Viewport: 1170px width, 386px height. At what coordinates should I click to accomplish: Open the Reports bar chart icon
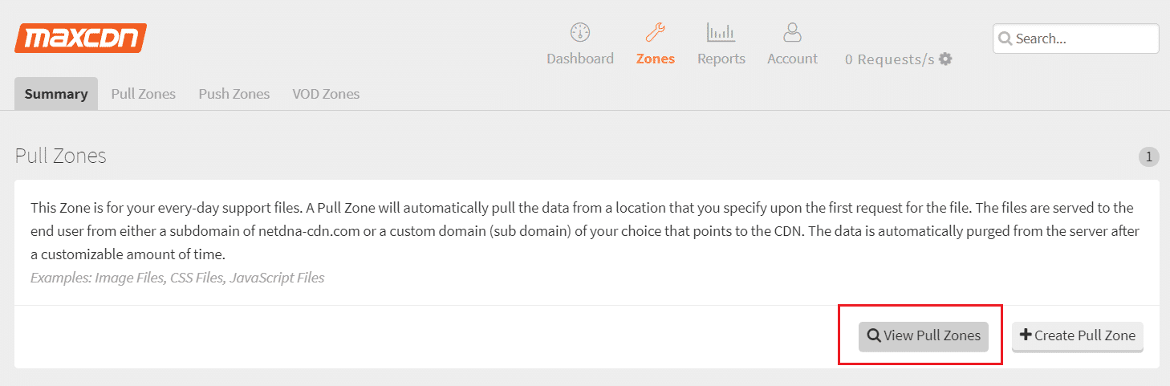pyautogui.click(x=721, y=33)
